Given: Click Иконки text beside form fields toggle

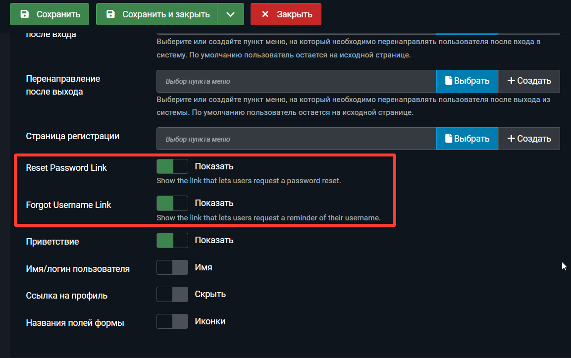Looking at the screenshot, I should 210,321.
